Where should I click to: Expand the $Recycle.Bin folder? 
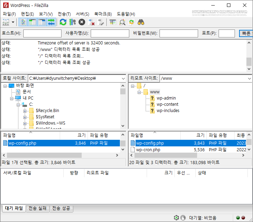(x=25, y=111)
